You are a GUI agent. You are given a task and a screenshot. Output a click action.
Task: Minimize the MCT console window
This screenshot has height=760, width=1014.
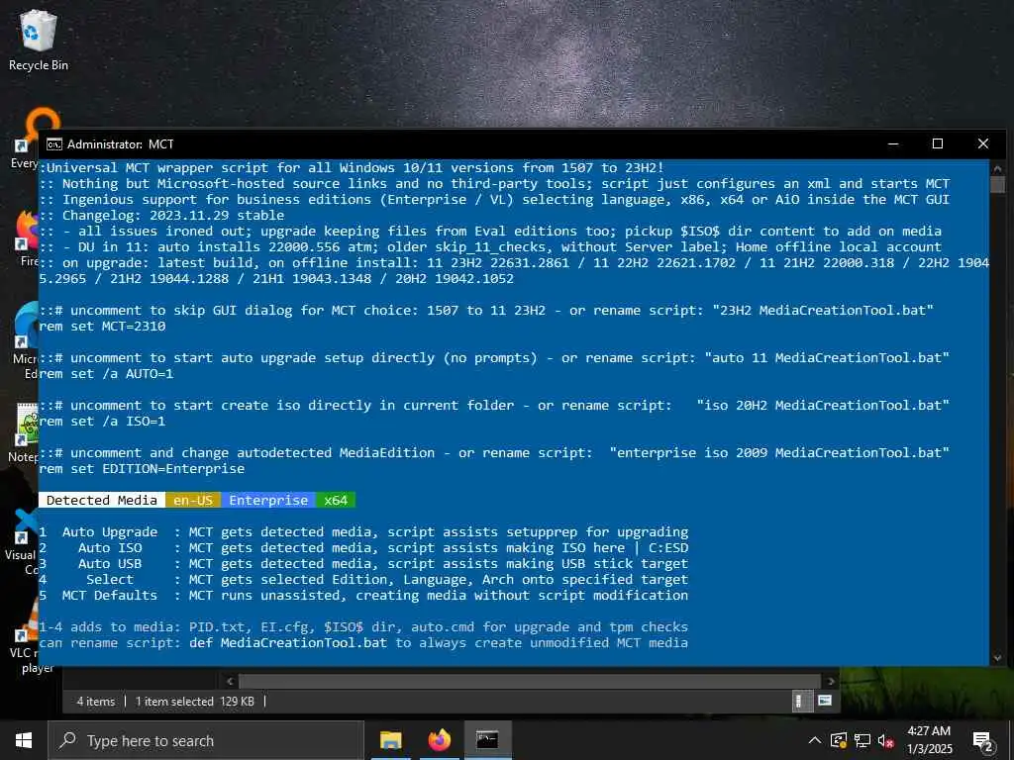tap(893, 143)
